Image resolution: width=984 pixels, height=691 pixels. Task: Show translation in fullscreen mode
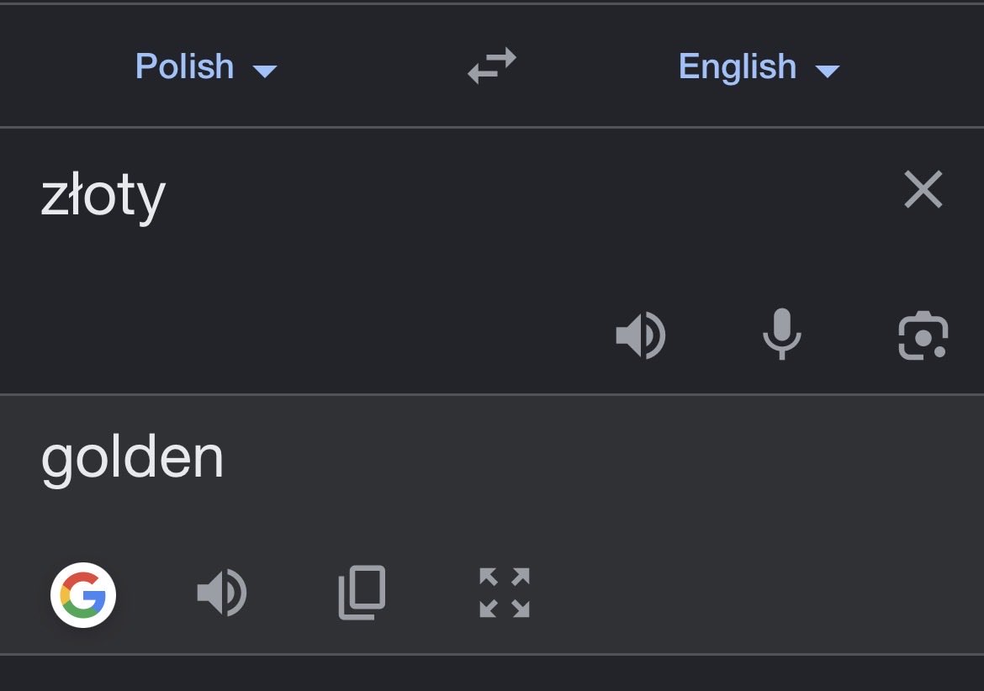coord(505,593)
